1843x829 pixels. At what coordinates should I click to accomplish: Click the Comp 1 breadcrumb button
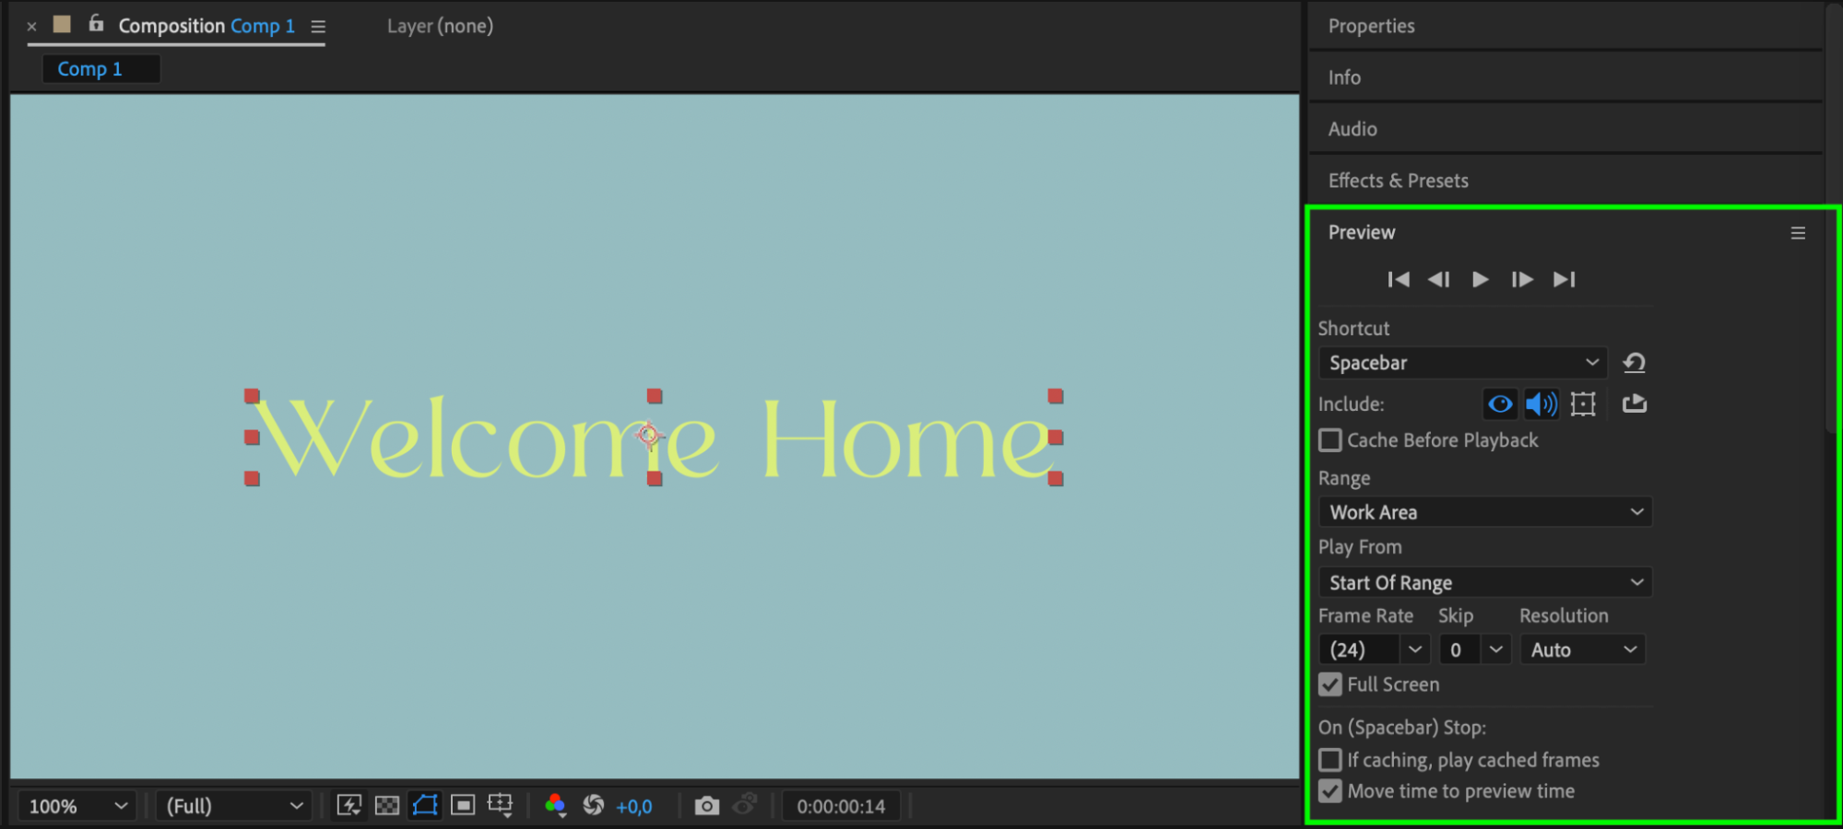point(101,69)
